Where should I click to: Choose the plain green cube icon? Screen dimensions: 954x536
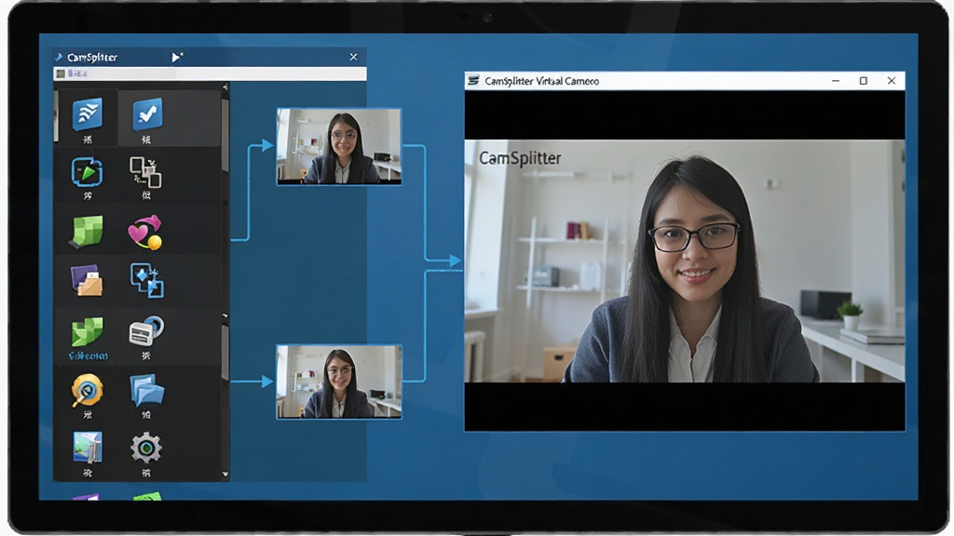pos(86,232)
